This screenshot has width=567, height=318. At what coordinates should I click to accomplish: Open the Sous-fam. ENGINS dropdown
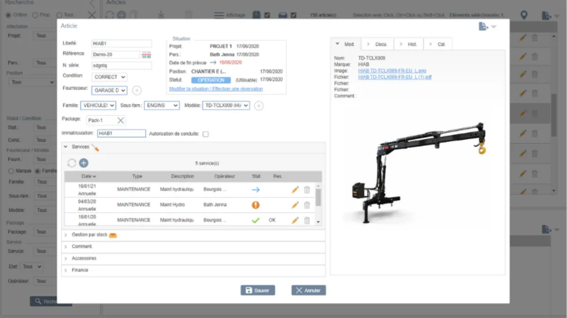click(x=162, y=106)
